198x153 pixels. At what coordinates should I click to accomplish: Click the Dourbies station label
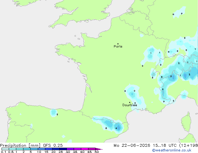click(x=130, y=105)
